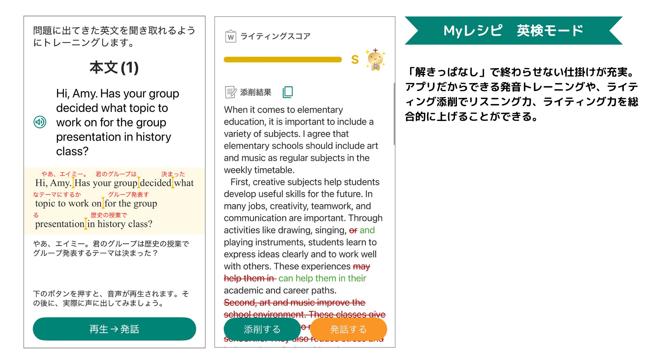
Task: Tap the sparkling mascot character icon
Action: (x=375, y=60)
